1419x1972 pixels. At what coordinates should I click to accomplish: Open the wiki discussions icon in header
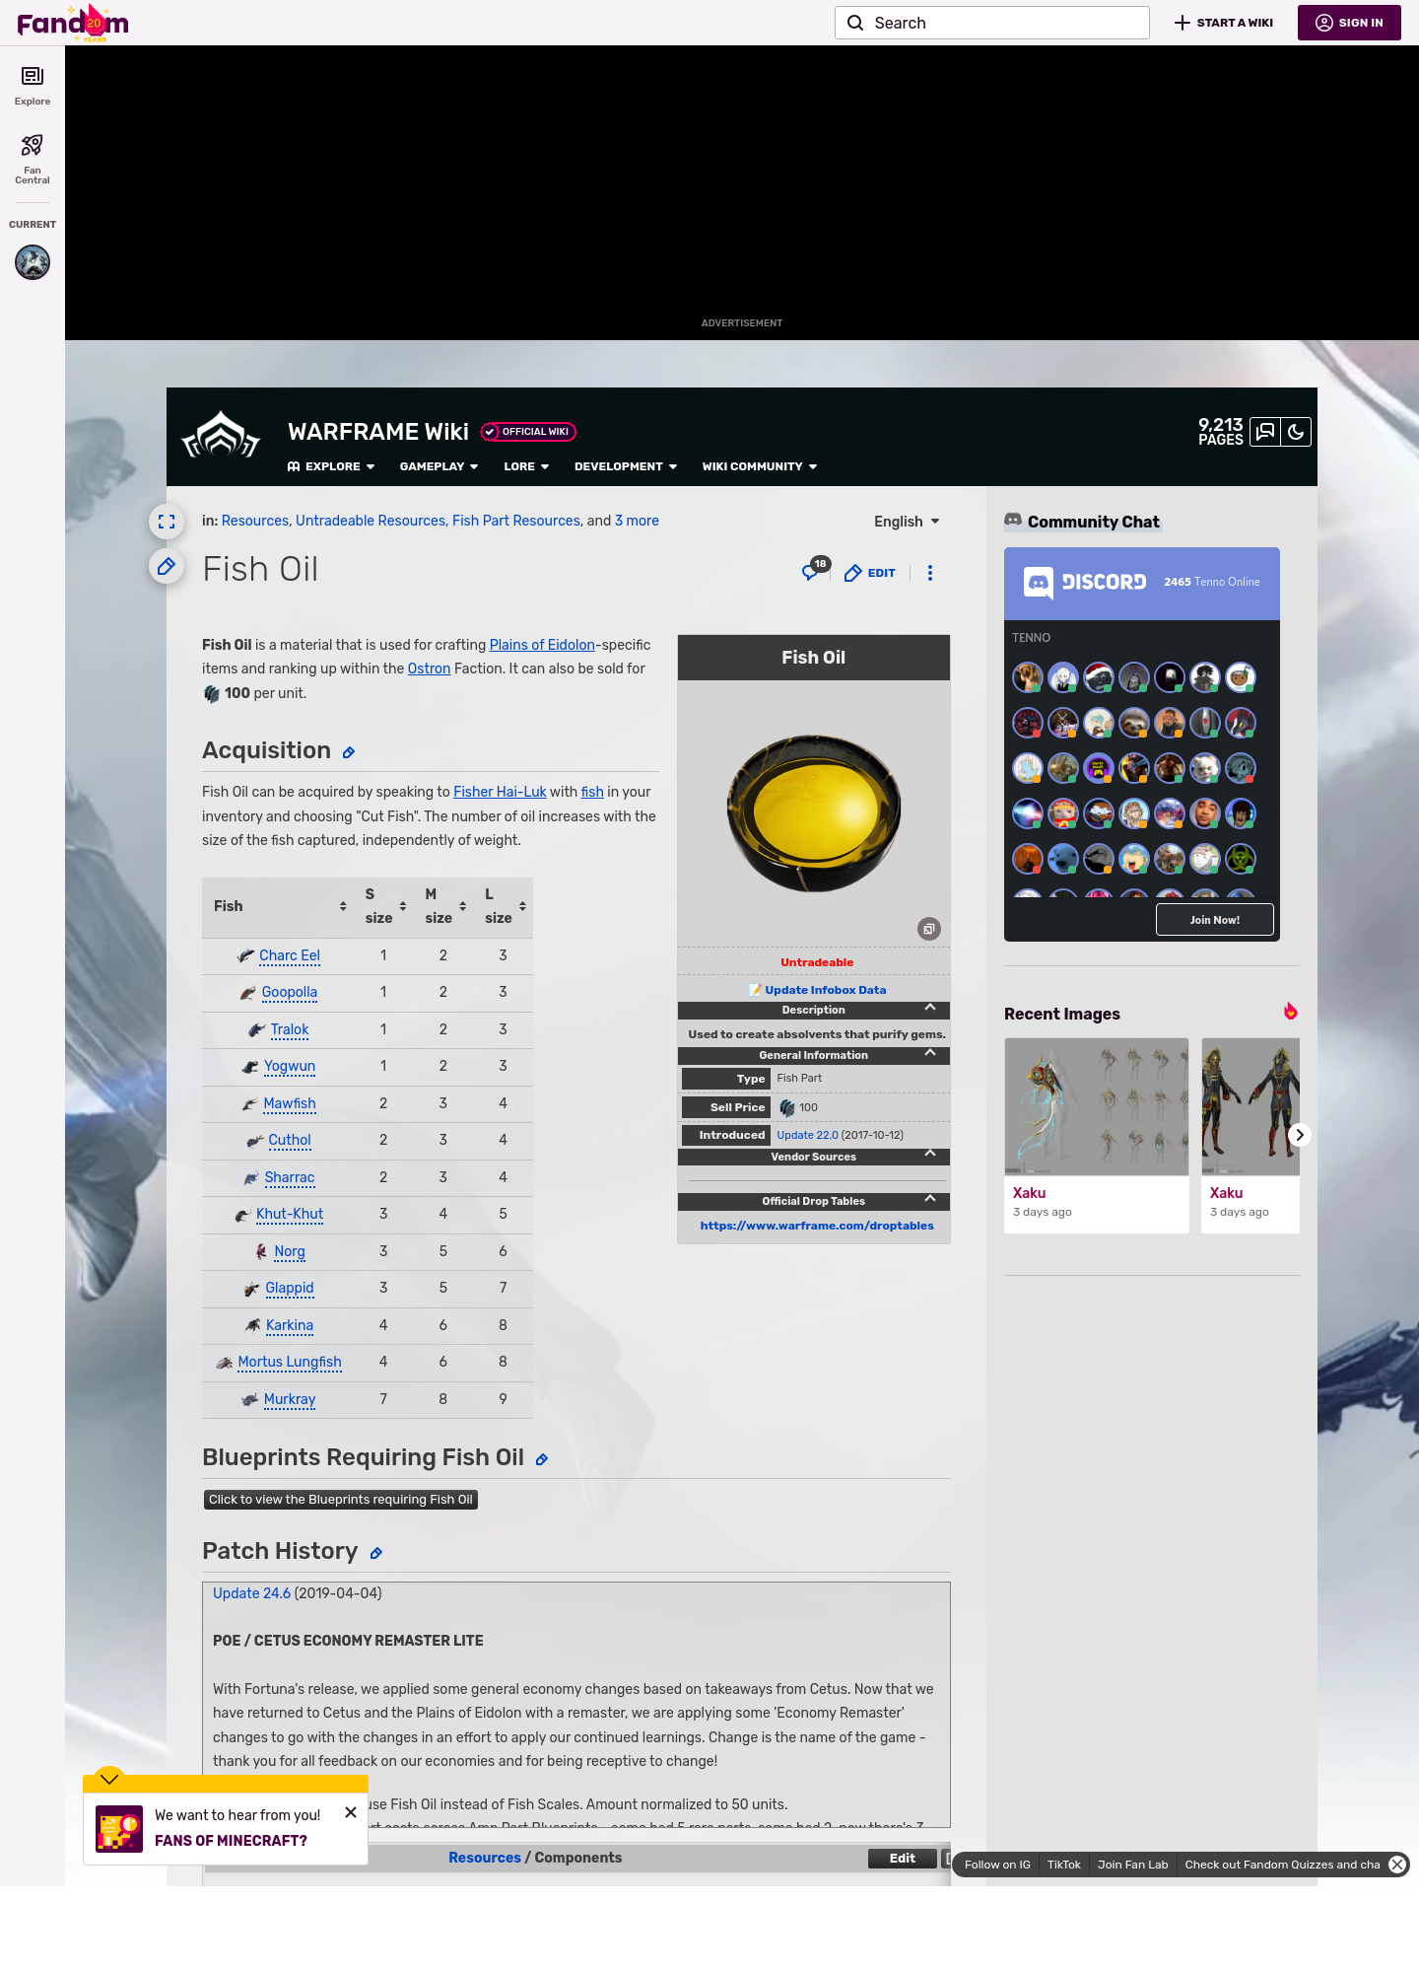click(1265, 432)
